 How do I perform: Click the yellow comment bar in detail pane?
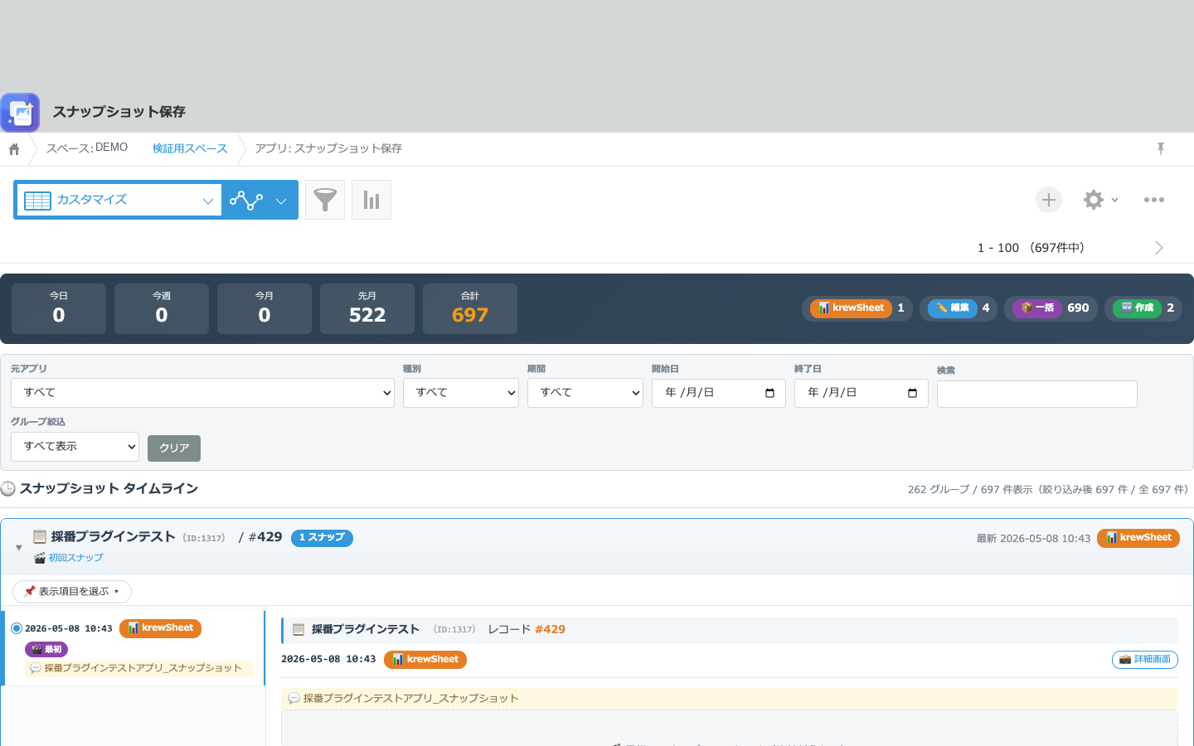(730, 699)
